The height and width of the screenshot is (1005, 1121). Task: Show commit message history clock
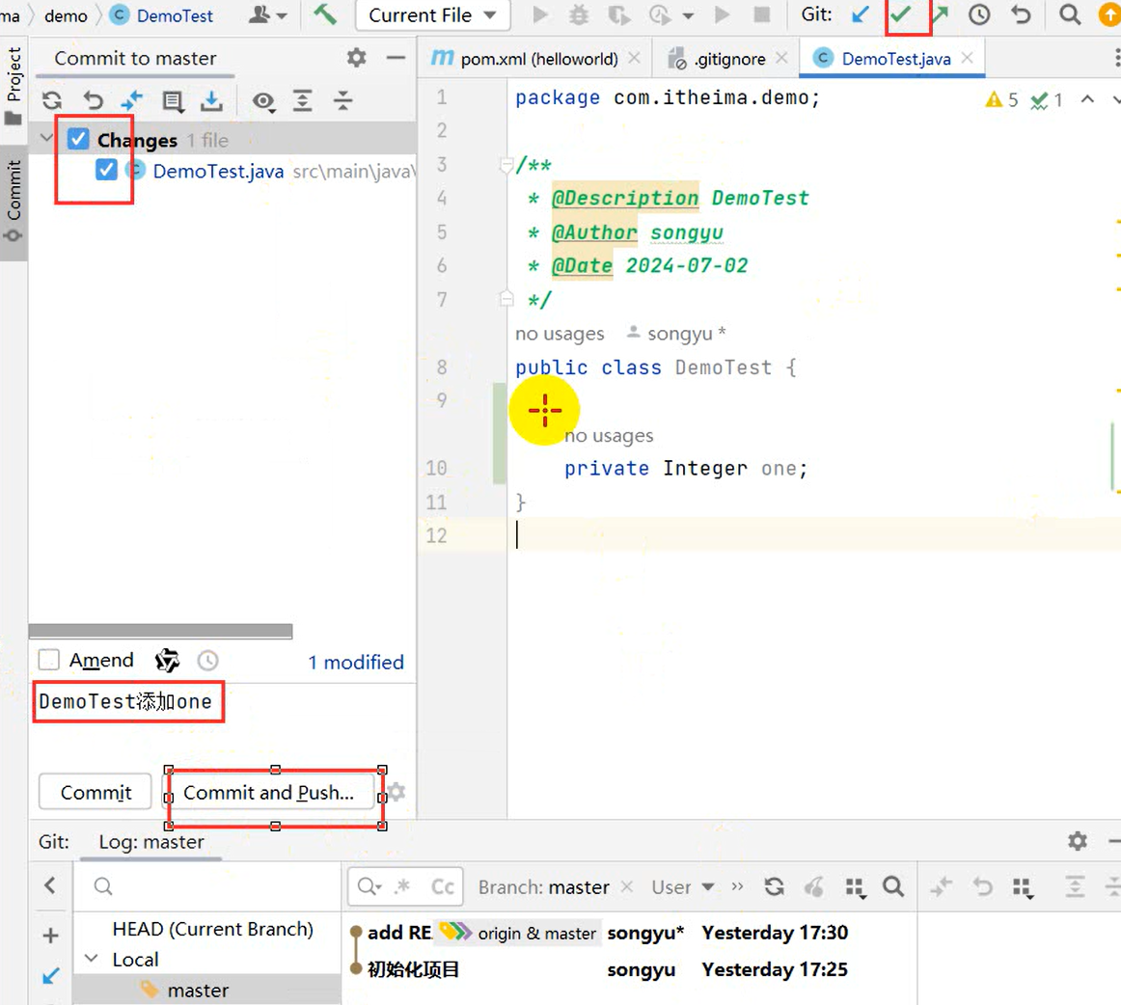(x=208, y=661)
